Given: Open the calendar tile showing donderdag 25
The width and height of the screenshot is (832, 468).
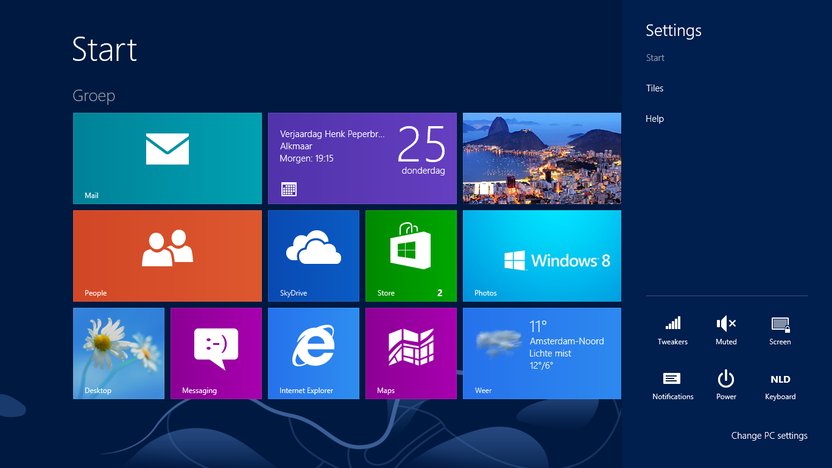Looking at the screenshot, I should [362, 158].
